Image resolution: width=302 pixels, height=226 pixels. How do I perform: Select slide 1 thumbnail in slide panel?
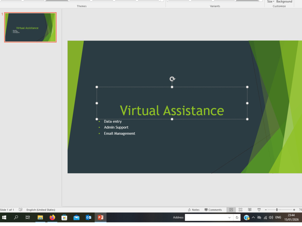31,27
